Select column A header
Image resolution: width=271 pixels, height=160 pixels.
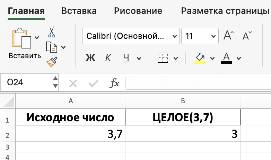coord(70,101)
